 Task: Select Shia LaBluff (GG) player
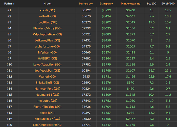click(x=47, y=82)
